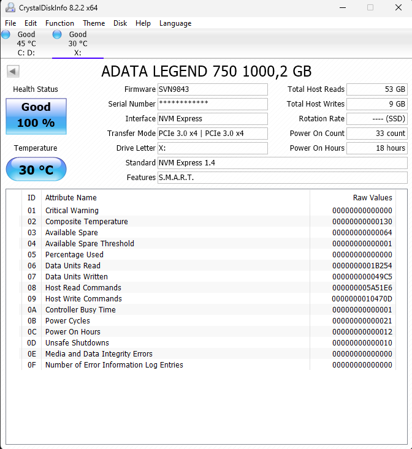Open the Function menu

(59, 23)
